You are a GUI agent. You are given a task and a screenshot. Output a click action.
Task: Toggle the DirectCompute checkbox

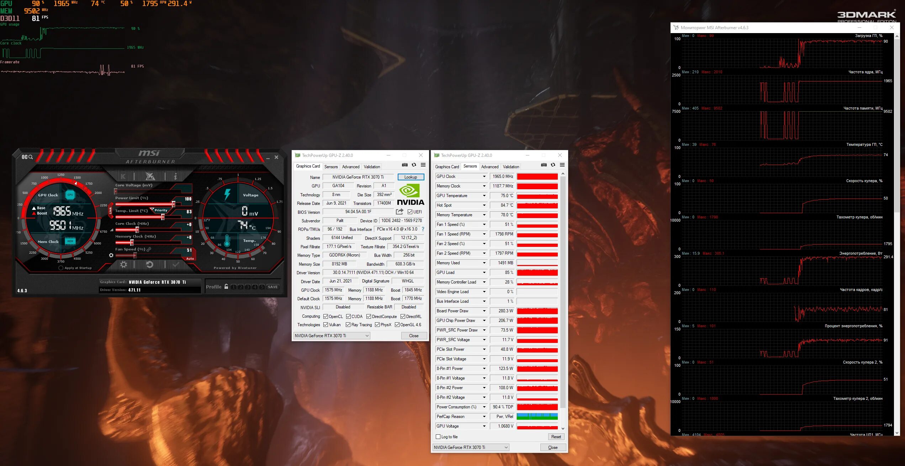tap(369, 317)
